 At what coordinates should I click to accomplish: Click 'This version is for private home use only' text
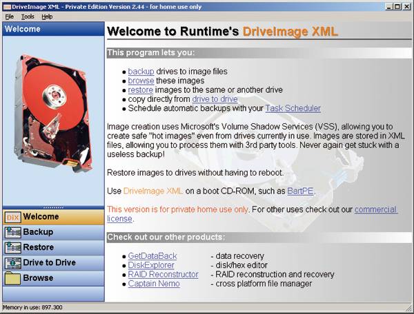point(178,209)
